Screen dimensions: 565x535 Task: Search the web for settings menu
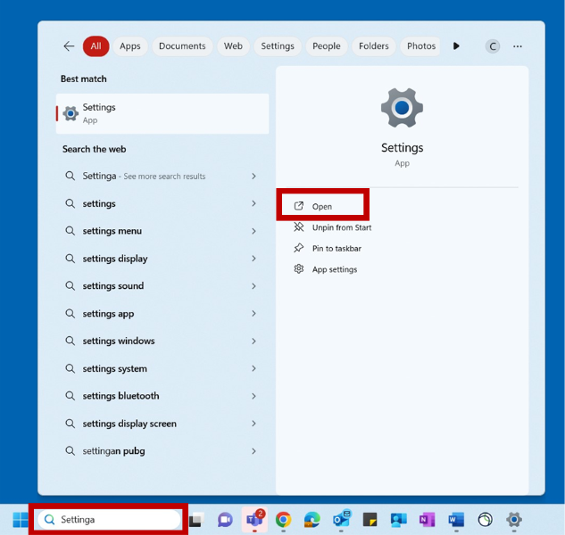click(x=112, y=231)
